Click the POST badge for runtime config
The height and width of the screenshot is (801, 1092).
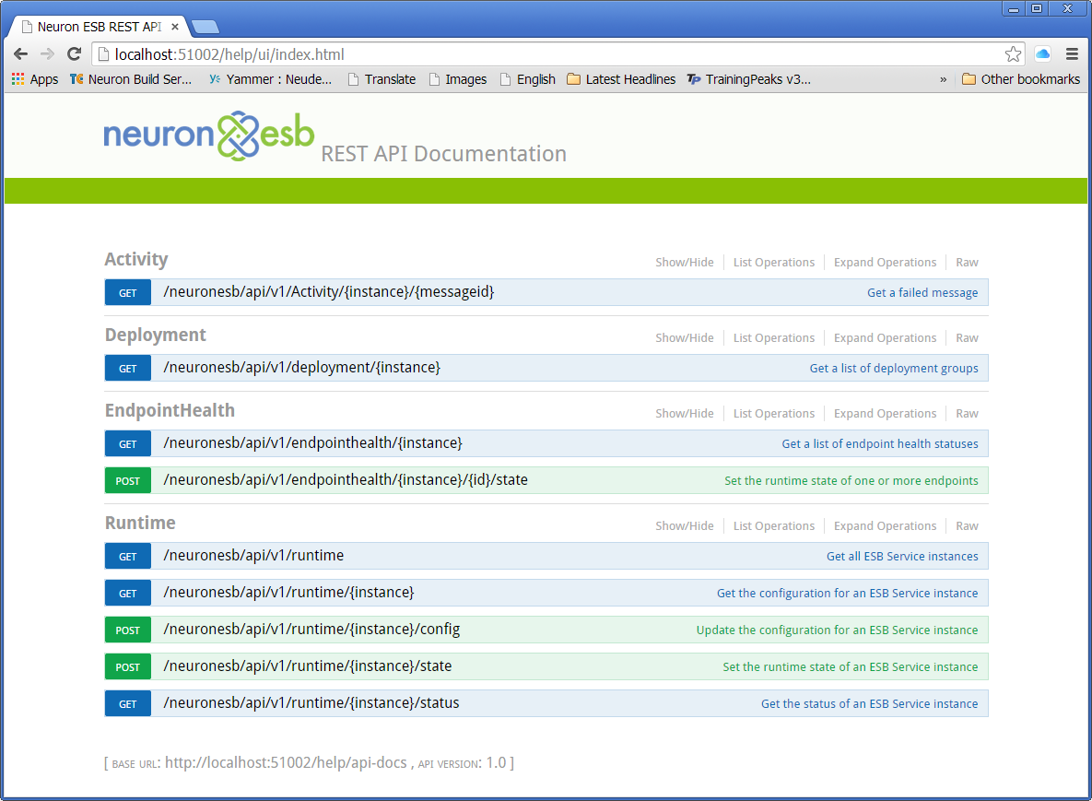pos(127,630)
